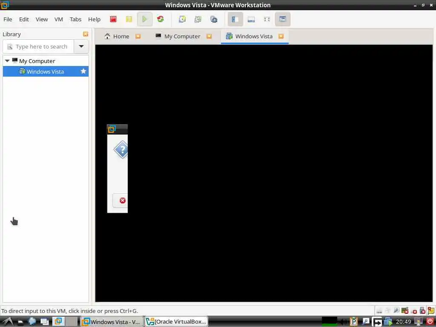Click the hard disk status bar icon
The width and height of the screenshot is (436, 327).
379,310
